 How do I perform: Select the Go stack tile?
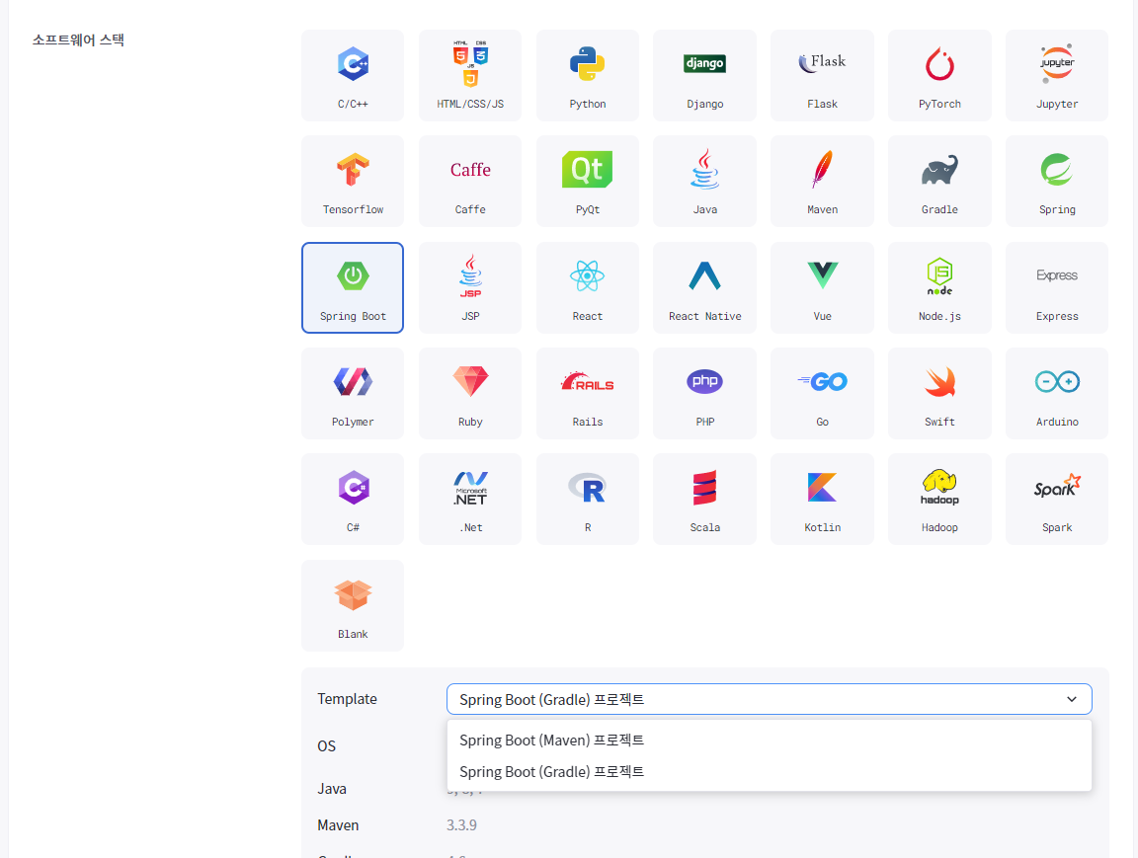pyautogui.click(x=822, y=394)
